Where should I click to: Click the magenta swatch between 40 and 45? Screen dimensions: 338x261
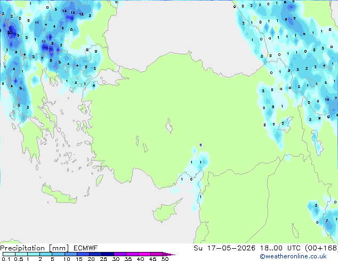click(144, 254)
